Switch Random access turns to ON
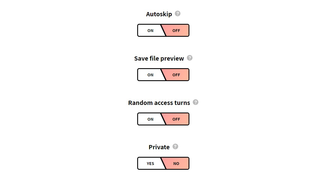The width and height of the screenshot is (321, 179). (x=150, y=119)
